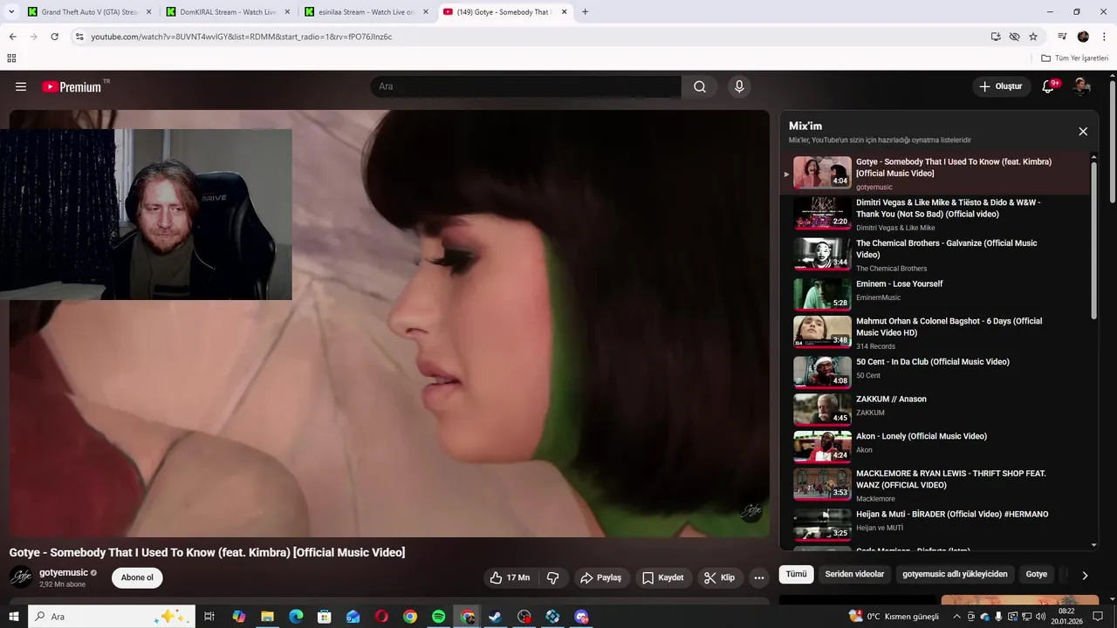Go back in browser history
This screenshot has width=1117, height=628.
[x=12, y=37]
